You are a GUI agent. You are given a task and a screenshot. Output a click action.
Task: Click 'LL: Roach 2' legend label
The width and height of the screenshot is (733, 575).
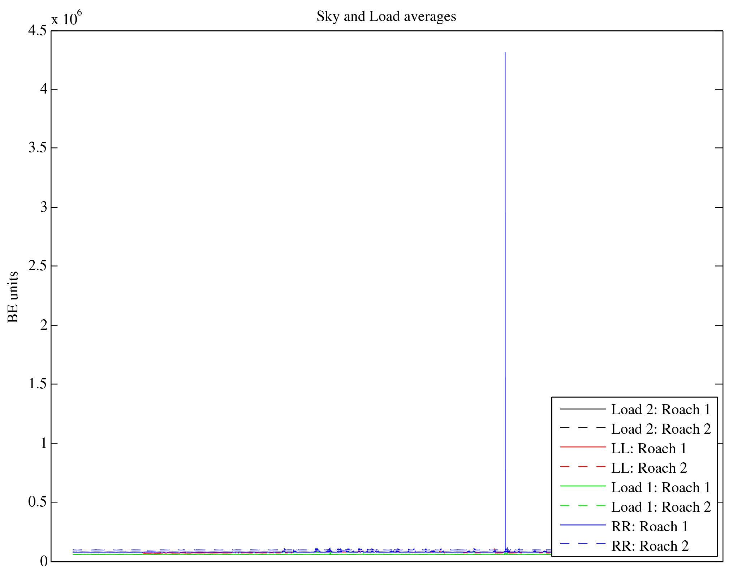649,468
